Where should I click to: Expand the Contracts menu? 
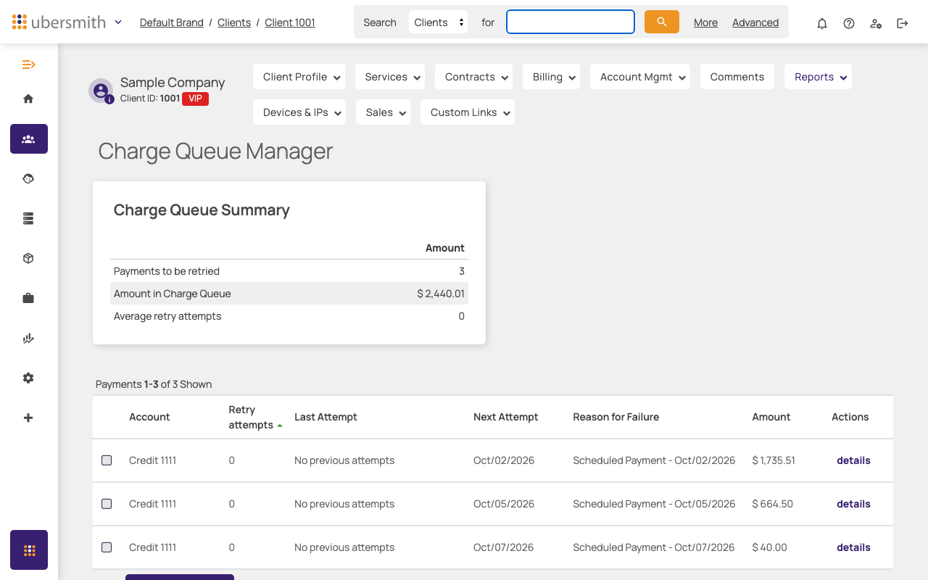pos(473,77)
